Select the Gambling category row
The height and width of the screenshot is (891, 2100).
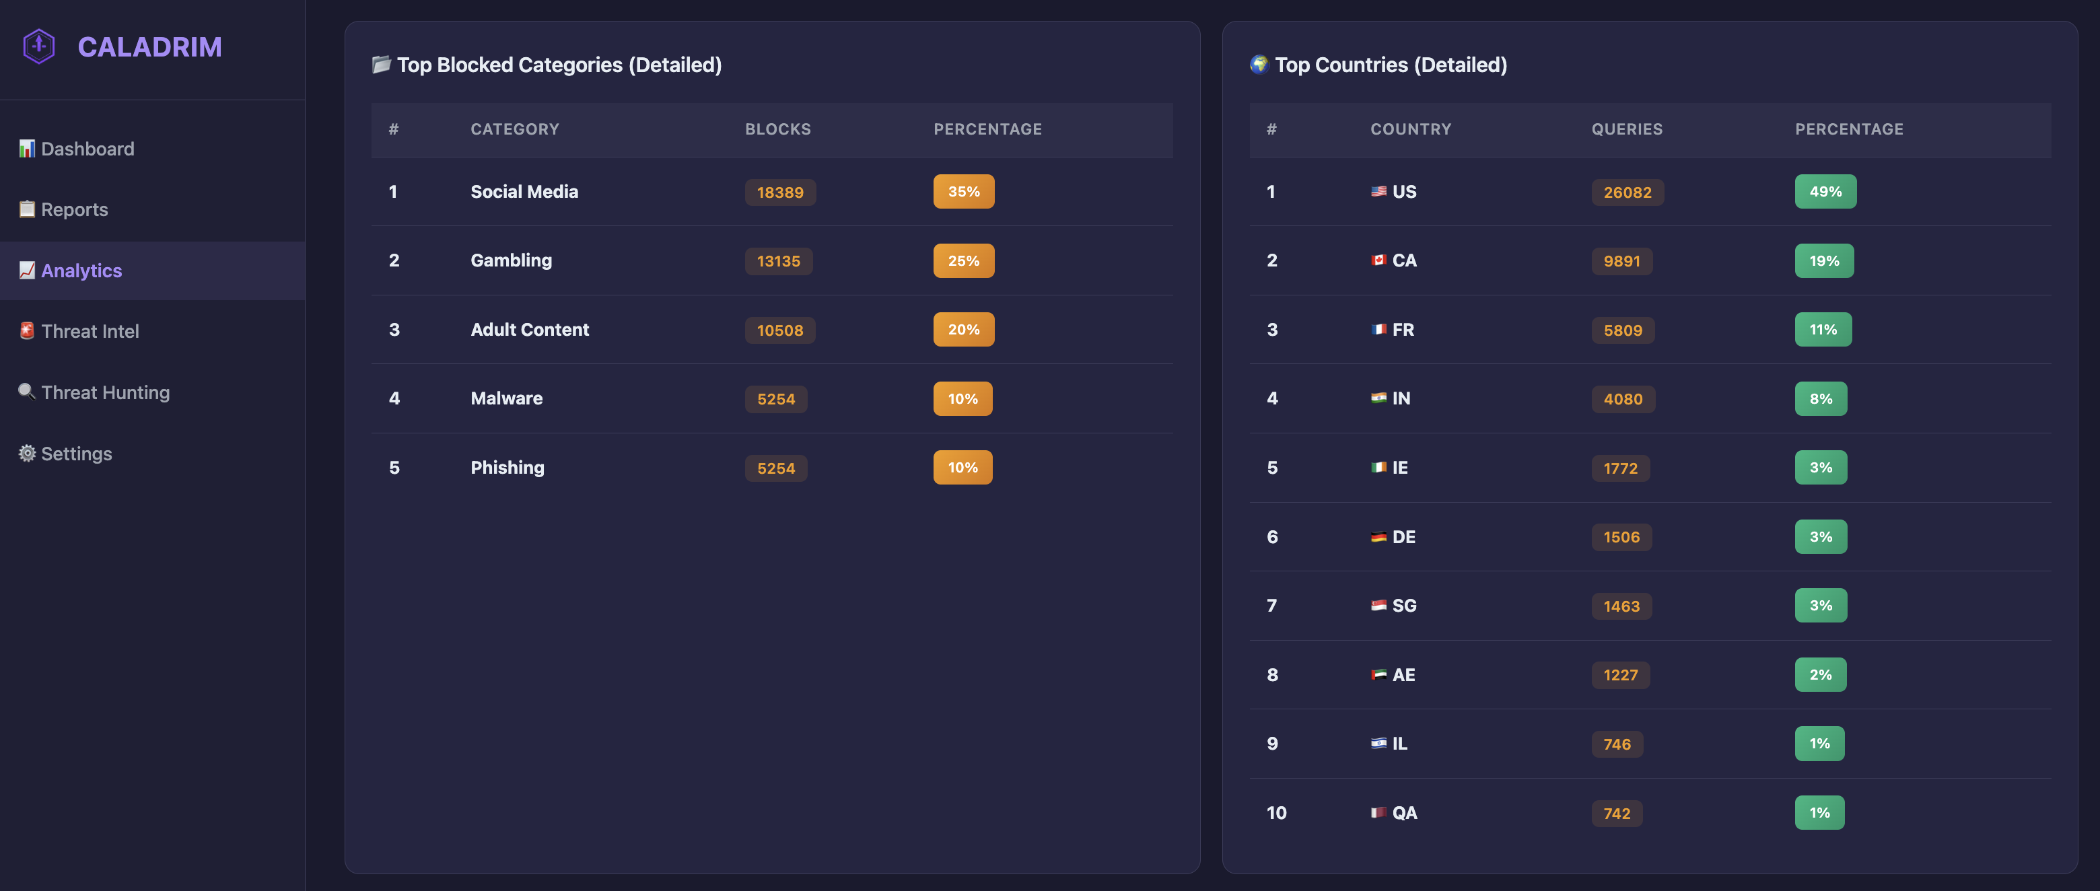pyautogui.click(x=511, y=261)
